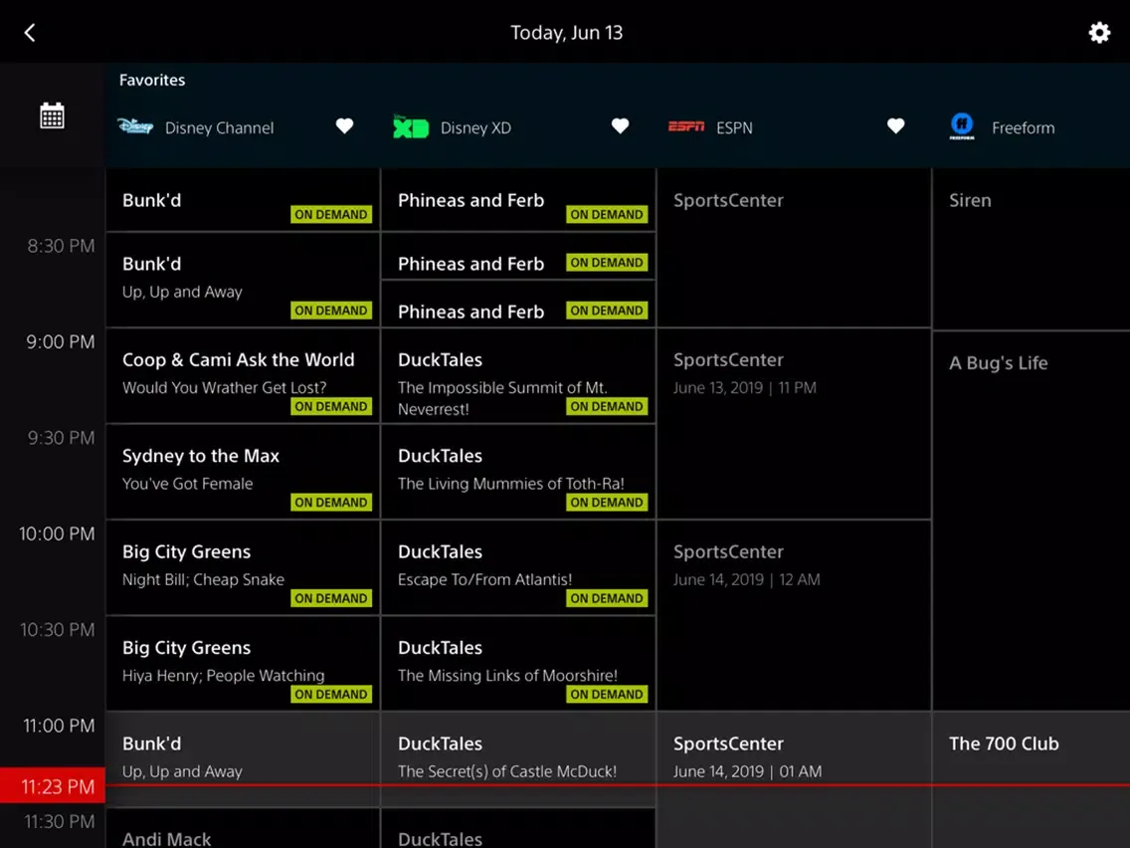Open DuckTales The Living Mummies of Toth-Ra
The height and width of the screenshot is (848, 1130).
[x=517, y=472]
